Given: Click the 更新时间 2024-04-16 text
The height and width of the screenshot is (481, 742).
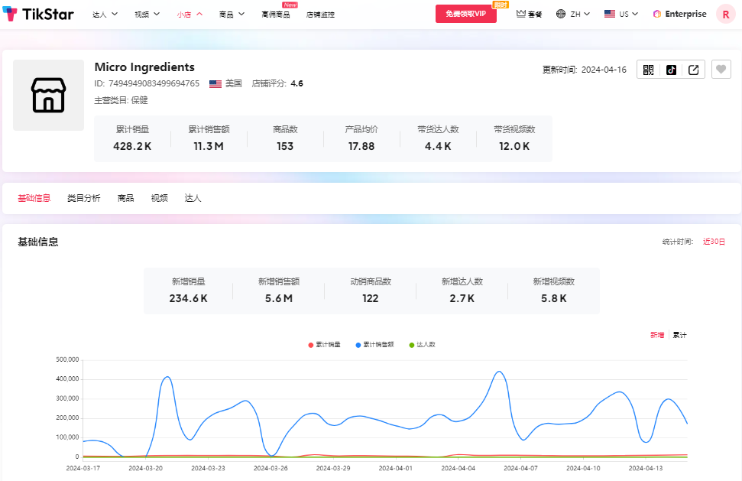Looking at the screenshot, I should click(x=585, y=70).
